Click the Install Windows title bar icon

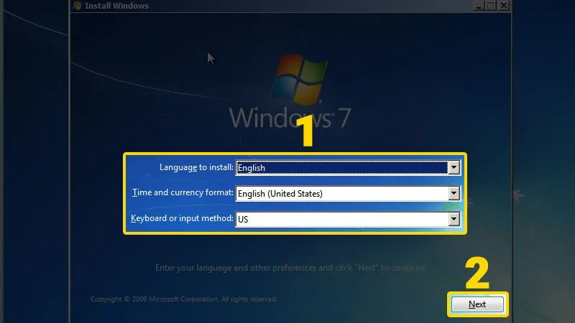pos(77,6)
